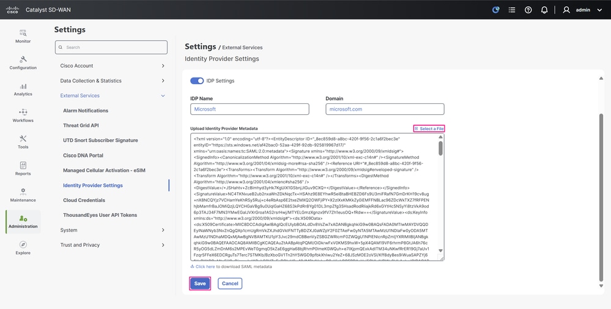Open the Explore compass icon
The image size is (611, 309).
point(23,244)
